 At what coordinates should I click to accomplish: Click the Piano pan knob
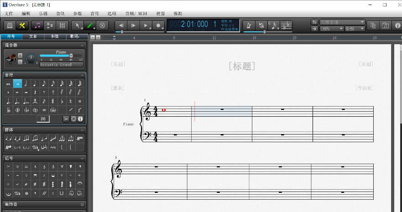pos(31,59)
